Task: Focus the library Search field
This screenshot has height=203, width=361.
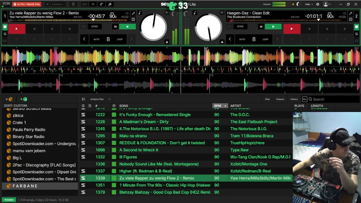Action: [x=334, y=99]
